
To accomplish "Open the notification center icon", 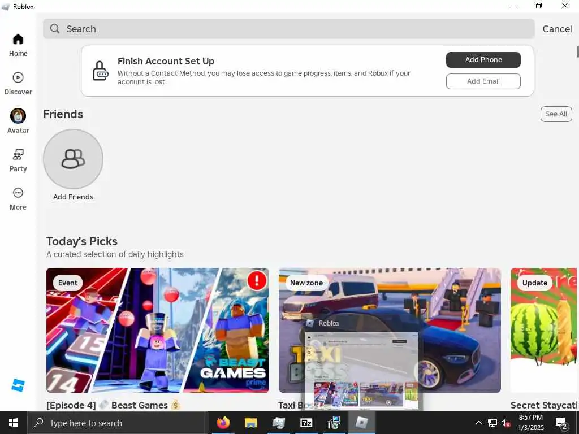I will pos(561,423).
